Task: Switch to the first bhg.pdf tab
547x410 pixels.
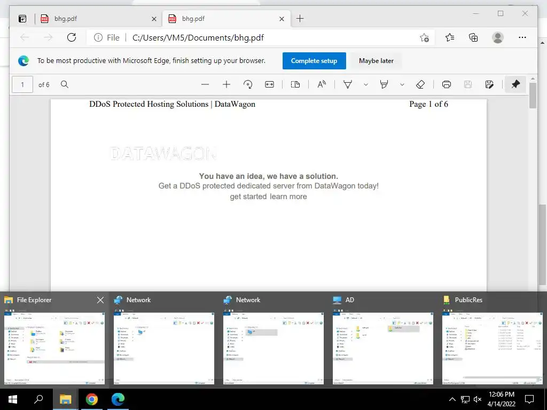Action: [98, 19]
